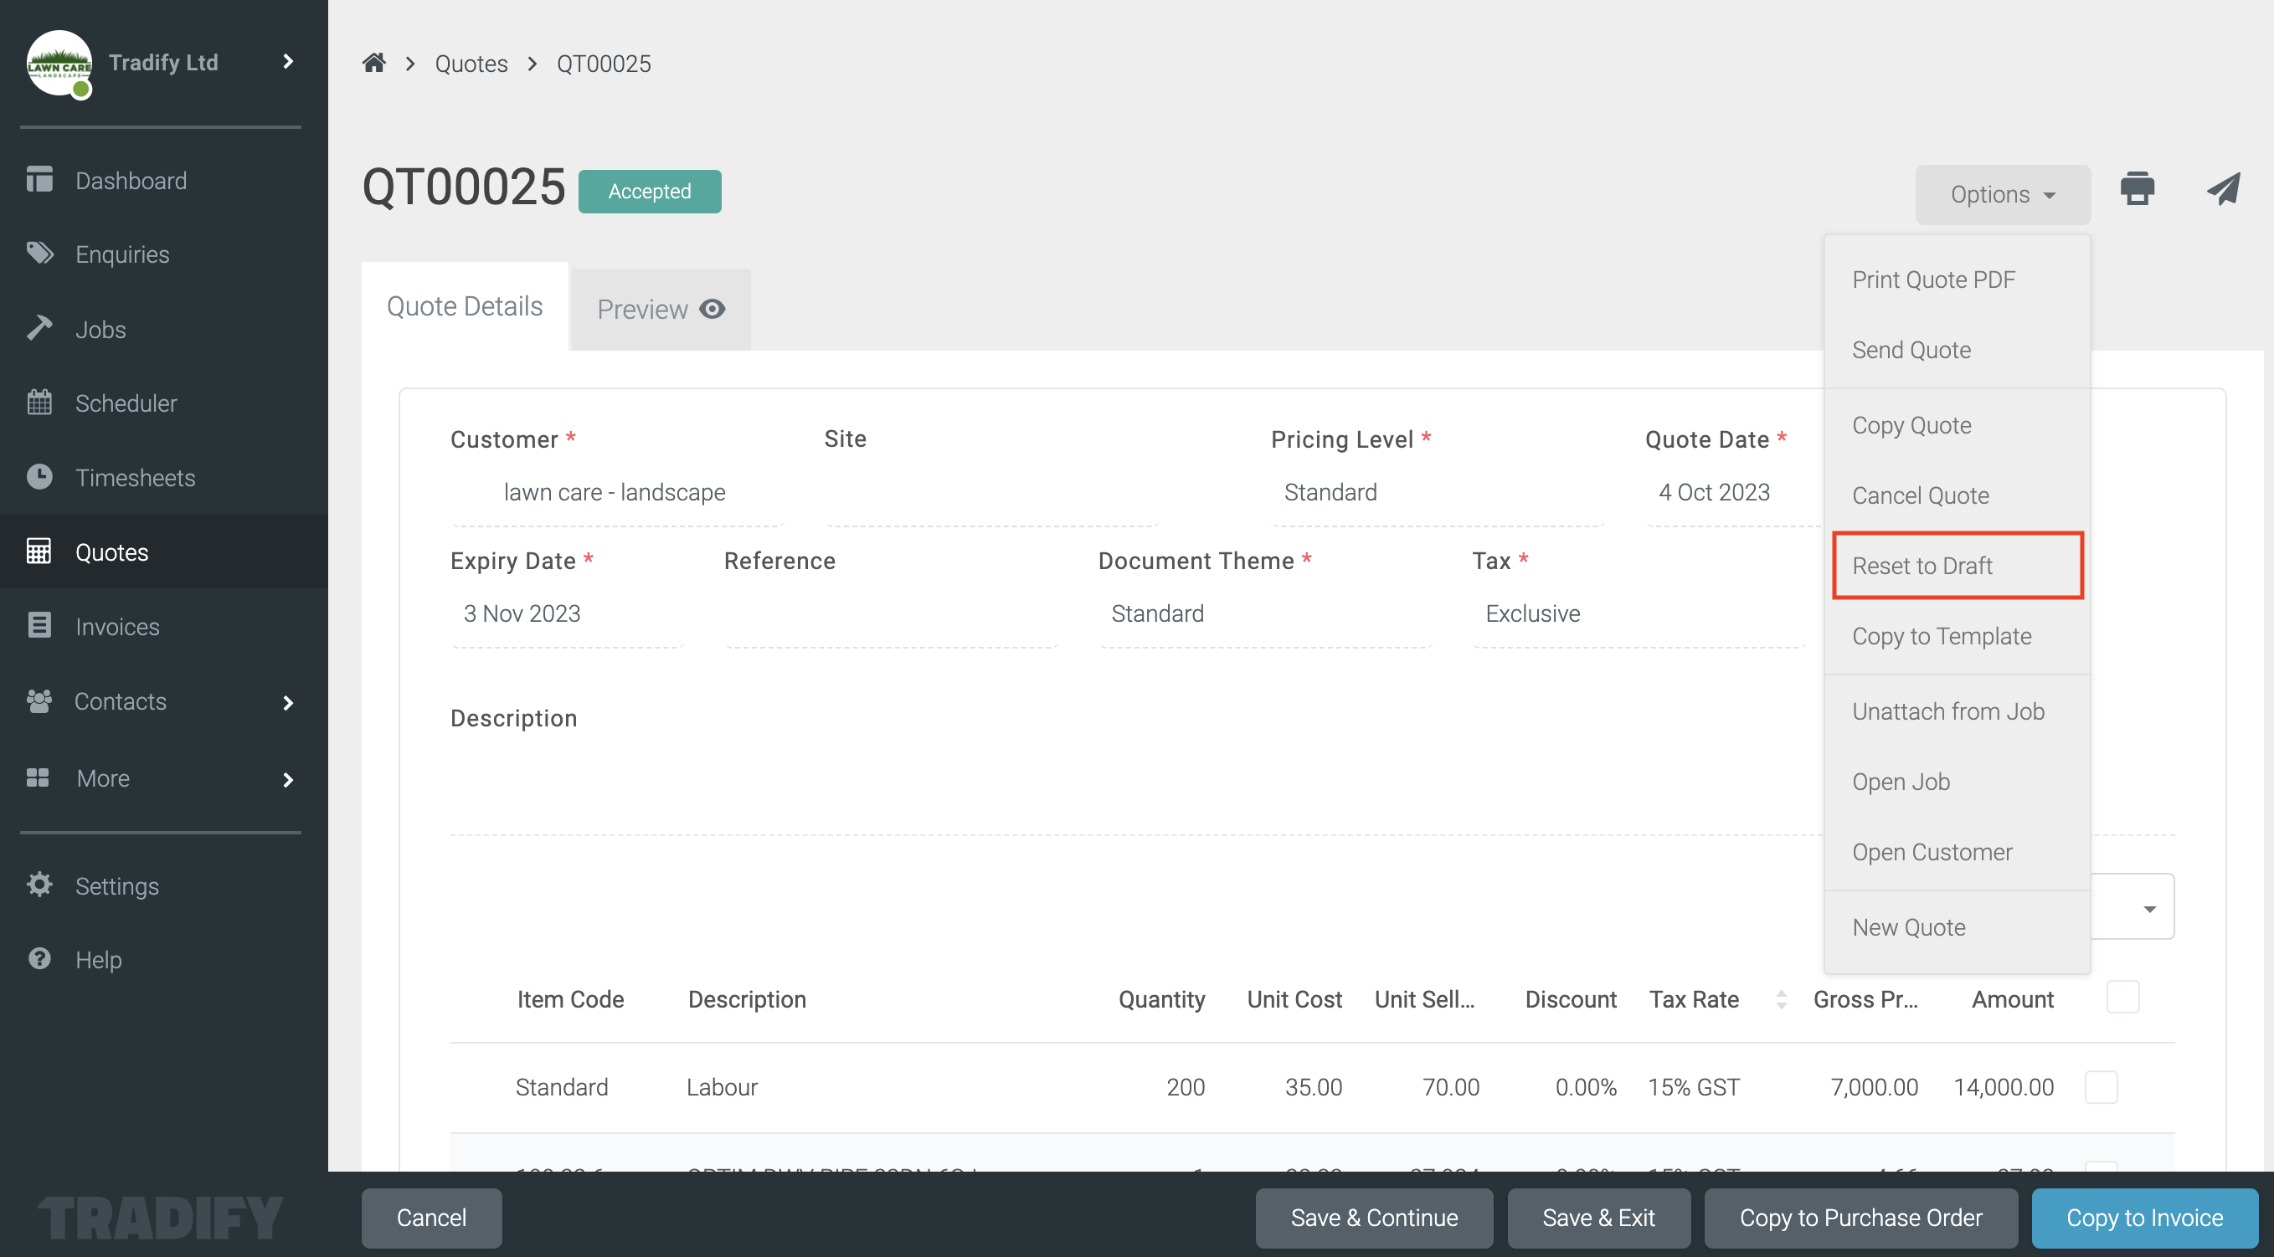Switch to the Preview tab
The width and height of the screenshot is (2274, 1257).
pos(661,309)
